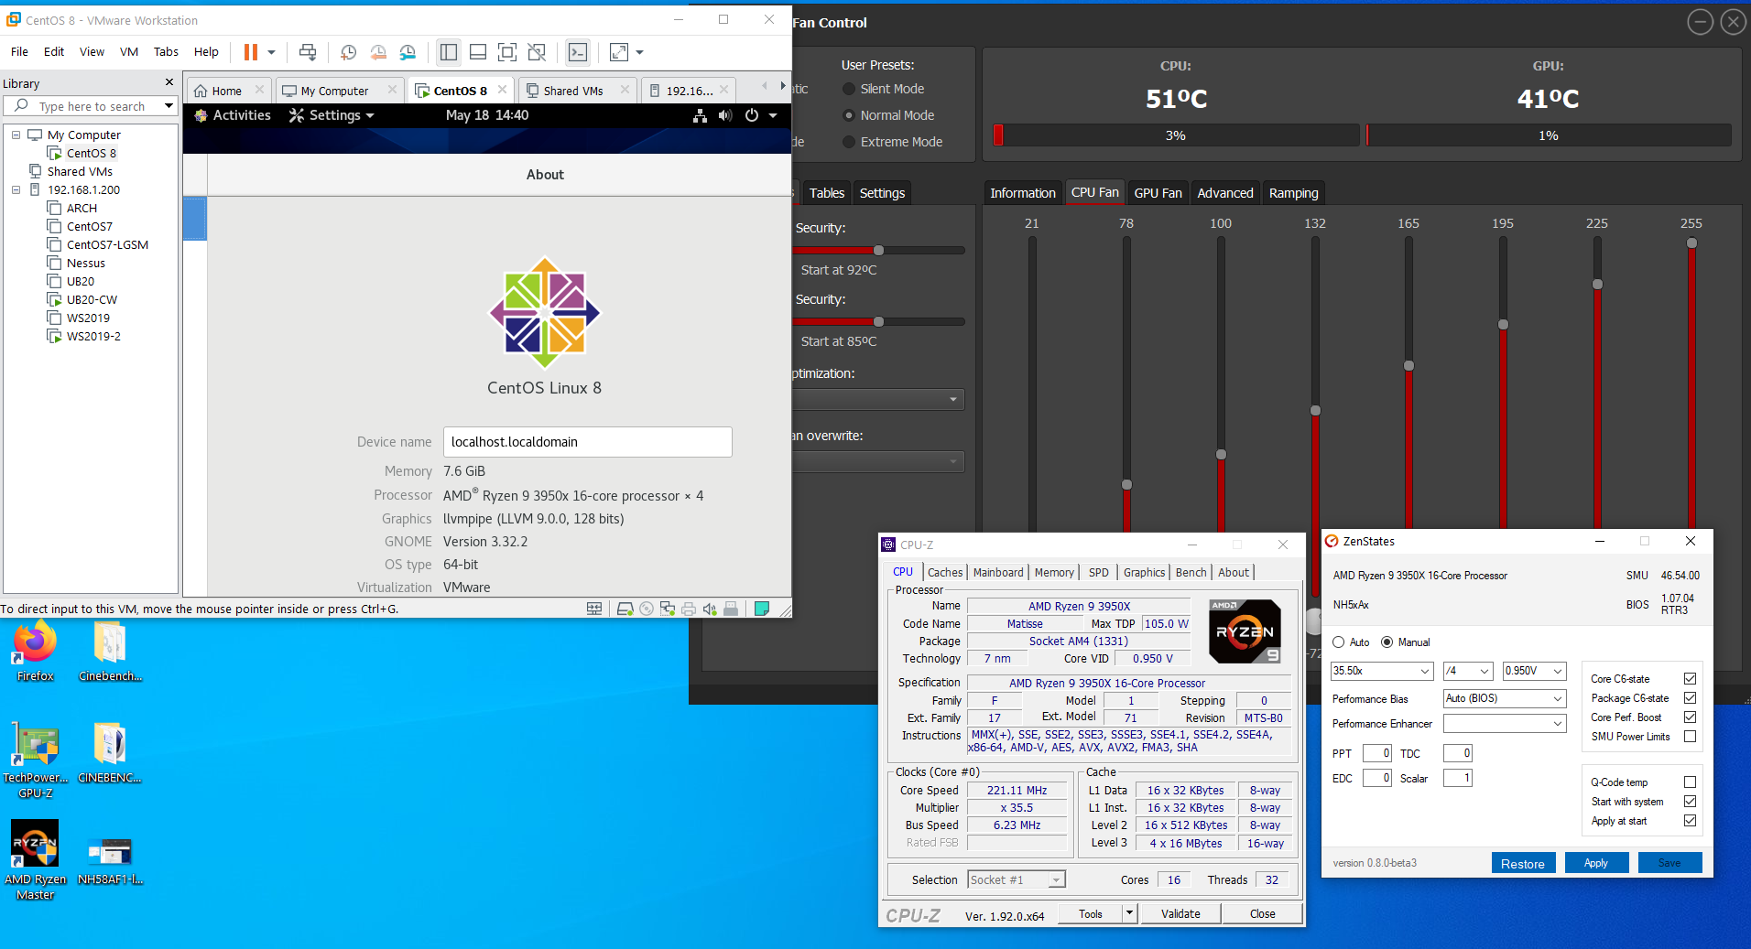Enable SMU Power Limits checkbox

1690,736
